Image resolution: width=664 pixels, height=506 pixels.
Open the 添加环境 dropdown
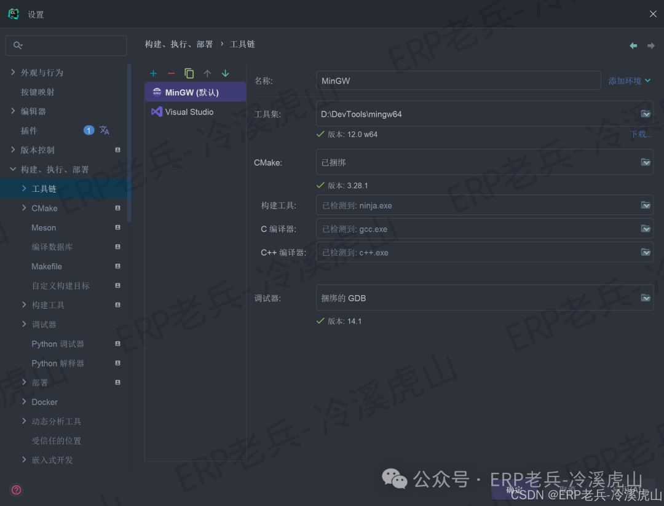[630, 81]
